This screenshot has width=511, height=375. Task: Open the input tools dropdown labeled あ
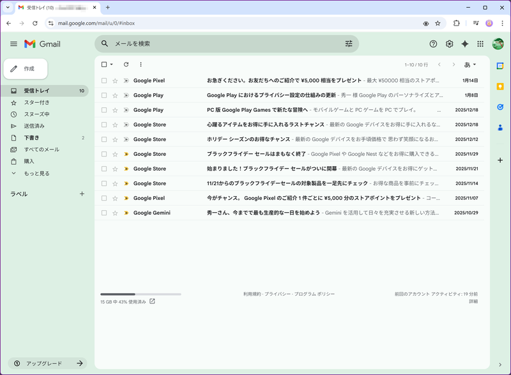(x=468, y=64)
